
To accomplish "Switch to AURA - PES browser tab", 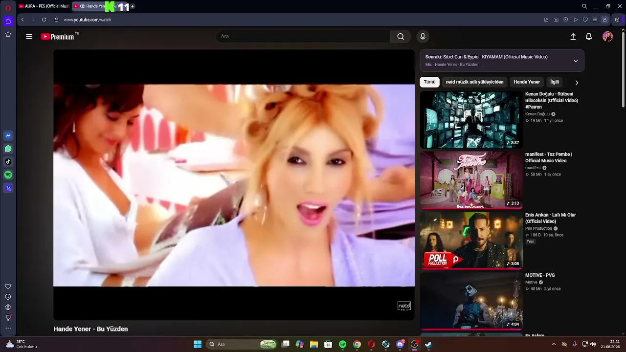I will click(x=44, y=6).
